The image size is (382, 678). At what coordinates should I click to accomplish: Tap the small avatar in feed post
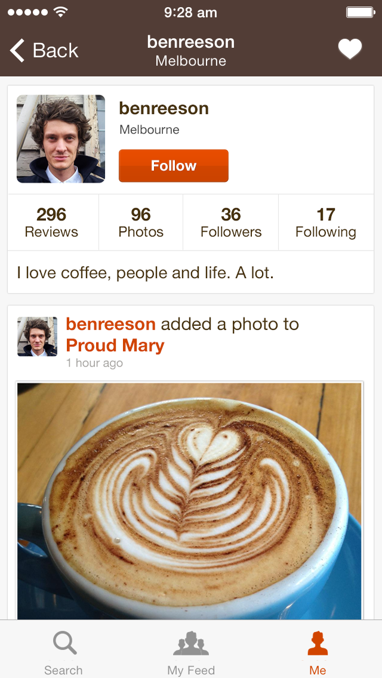38,337
